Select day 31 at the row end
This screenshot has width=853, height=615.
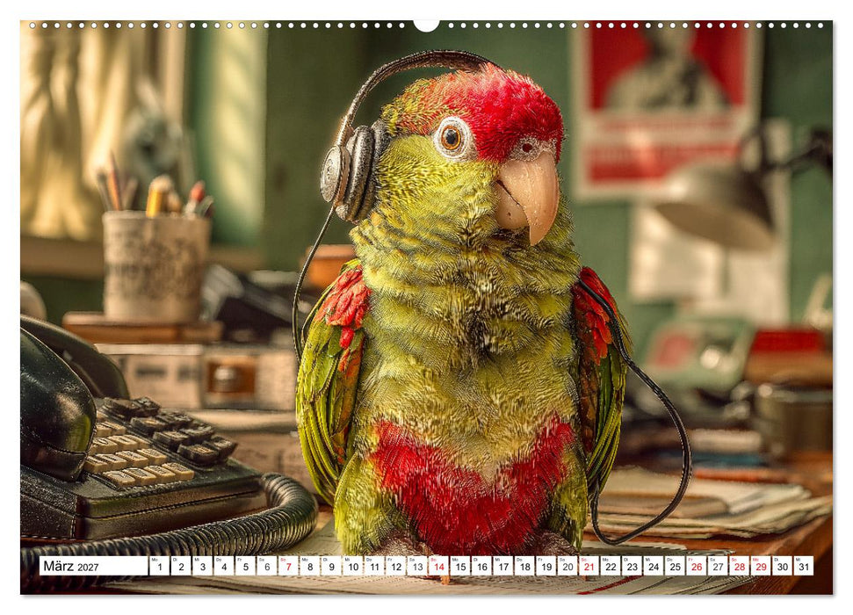(x=804, y=566)
